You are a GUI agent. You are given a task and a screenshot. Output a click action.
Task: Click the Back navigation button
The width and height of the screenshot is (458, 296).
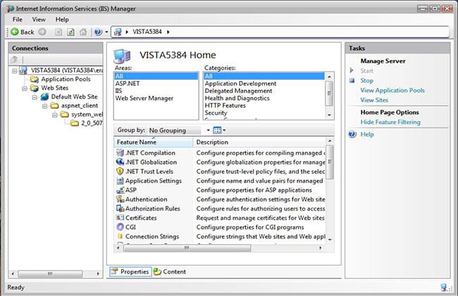[22, 32]
